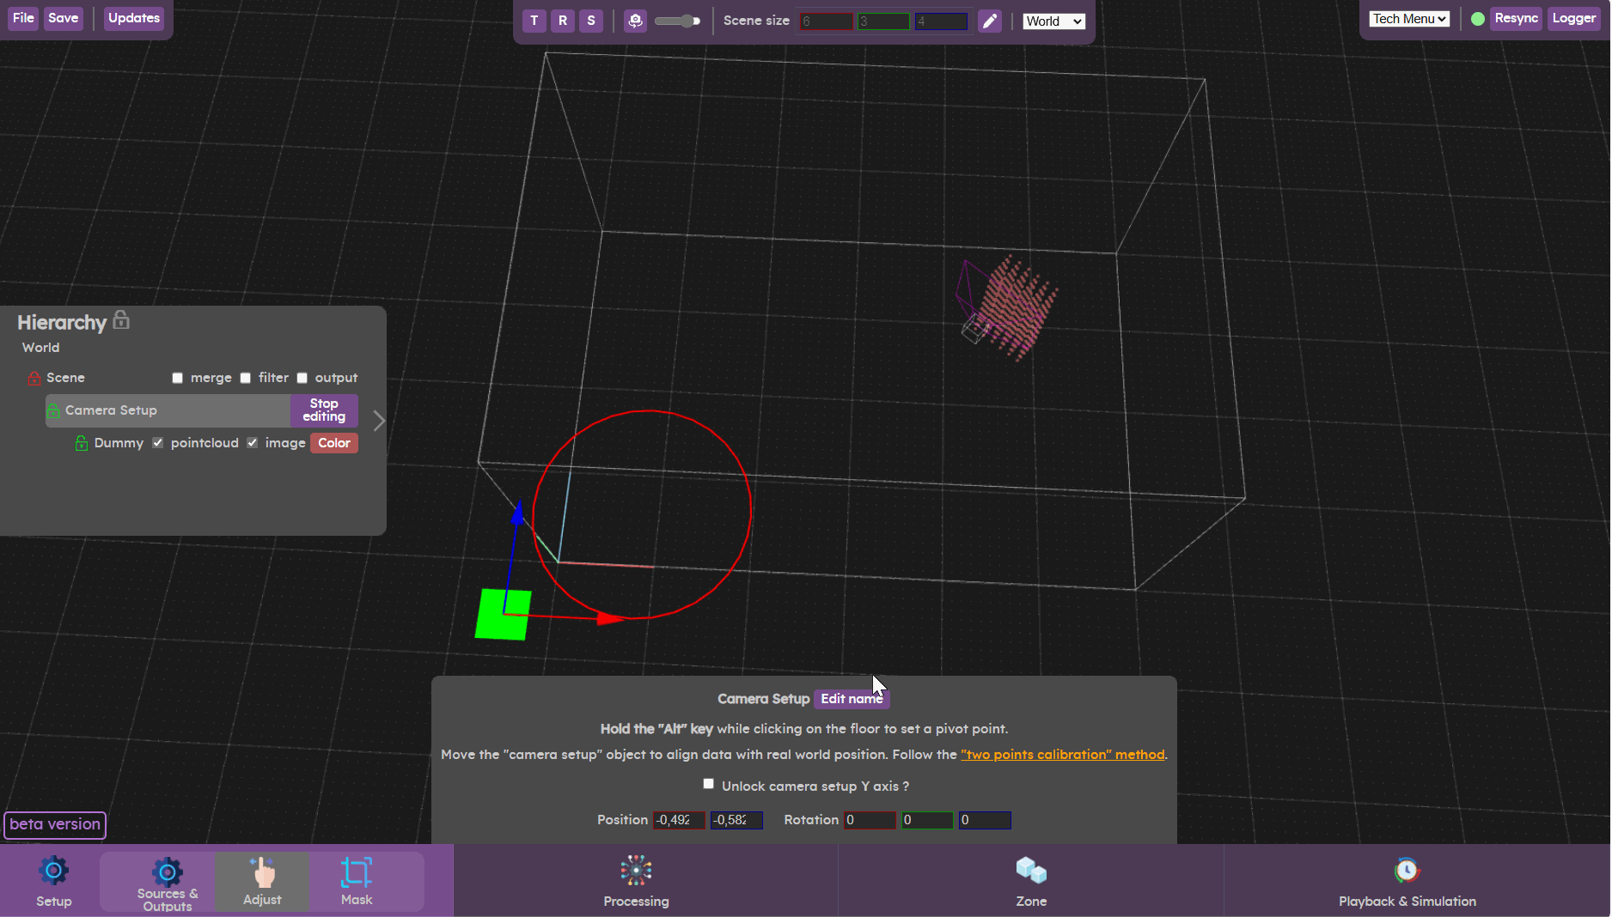
Task: Enable the Scene filter checkbox
Action: pyautogui.click(x=246, y=378)
